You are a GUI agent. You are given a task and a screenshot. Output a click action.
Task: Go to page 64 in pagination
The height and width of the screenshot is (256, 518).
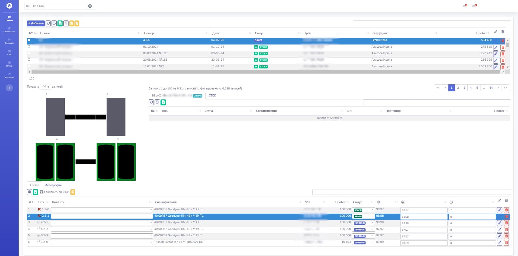(491, 88)
